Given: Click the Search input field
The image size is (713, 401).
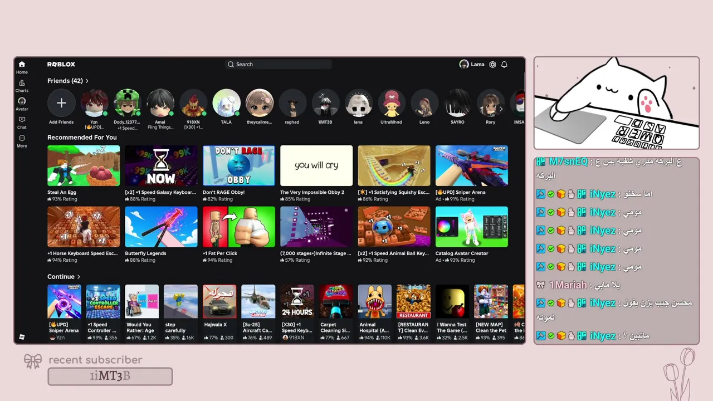Looking at the screenshot, I should (279, 65).
